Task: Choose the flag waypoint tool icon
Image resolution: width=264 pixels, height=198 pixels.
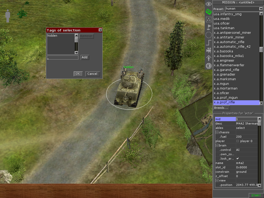Action: 209,27
